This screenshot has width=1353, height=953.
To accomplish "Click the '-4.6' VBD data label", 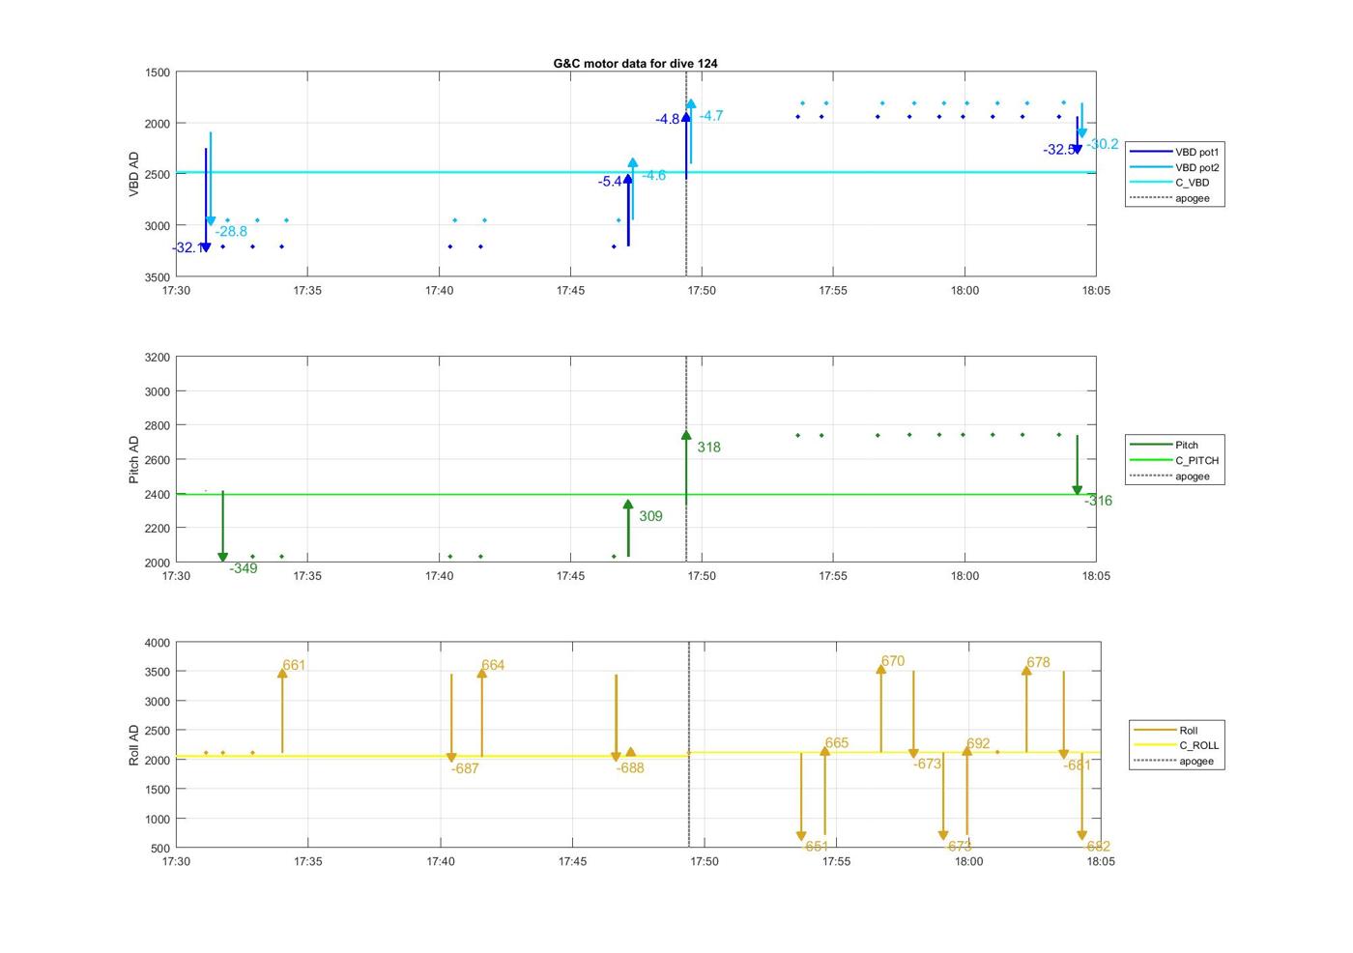I will click(653, 175).
